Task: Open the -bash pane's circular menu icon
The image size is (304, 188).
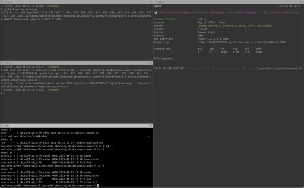Action: [150, 63]
